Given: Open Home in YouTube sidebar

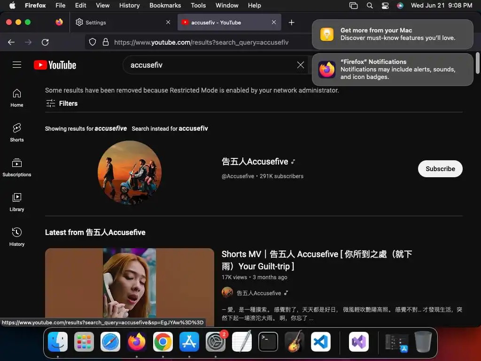Looking at the screenshot, I should 17,98.
